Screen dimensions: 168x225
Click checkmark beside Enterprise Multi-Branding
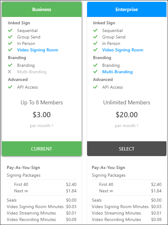(95, 72)
